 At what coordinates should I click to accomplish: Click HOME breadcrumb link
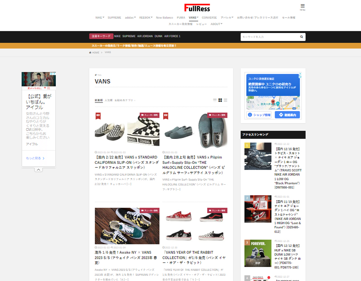point(95,53)
